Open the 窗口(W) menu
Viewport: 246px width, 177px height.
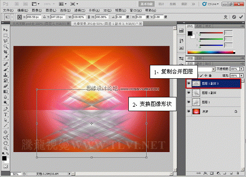[x=136, y=10]
